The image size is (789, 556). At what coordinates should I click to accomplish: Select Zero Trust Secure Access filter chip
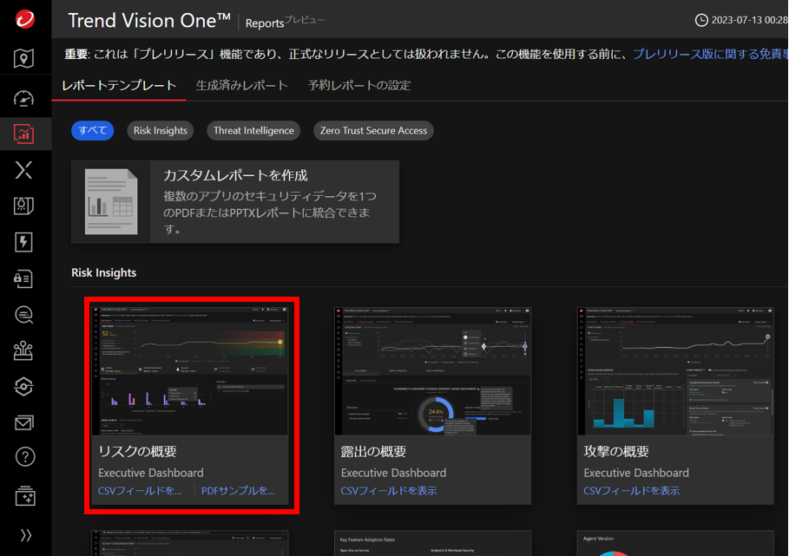click(373, 131)
